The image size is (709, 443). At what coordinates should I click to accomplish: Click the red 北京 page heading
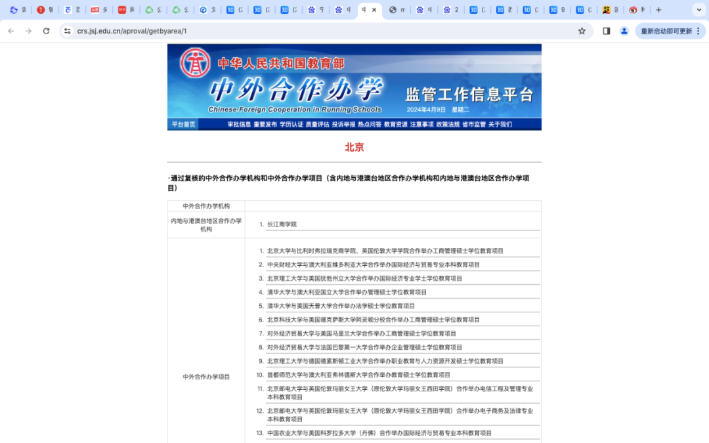click(354, 148)
